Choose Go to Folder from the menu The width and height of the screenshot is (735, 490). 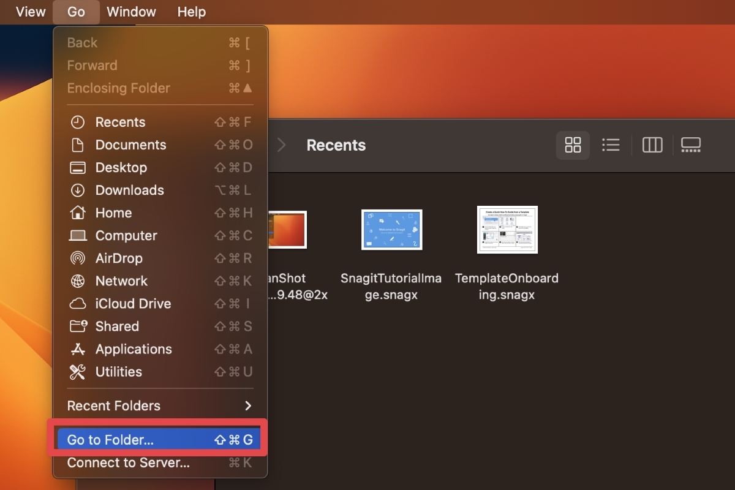pyautogui.click(x=110, y=439)
